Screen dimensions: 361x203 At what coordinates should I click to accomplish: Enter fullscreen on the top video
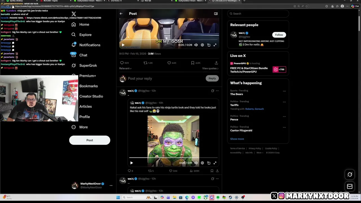pos(215,45)
